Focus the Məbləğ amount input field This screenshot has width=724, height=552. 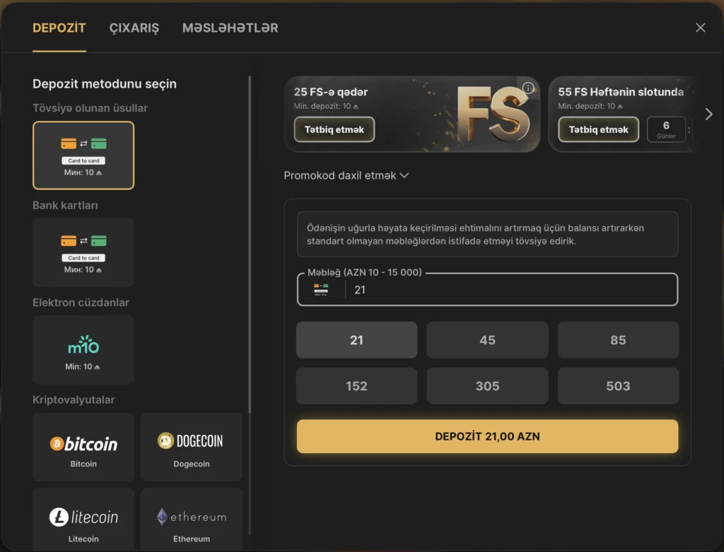pos(487,289)
